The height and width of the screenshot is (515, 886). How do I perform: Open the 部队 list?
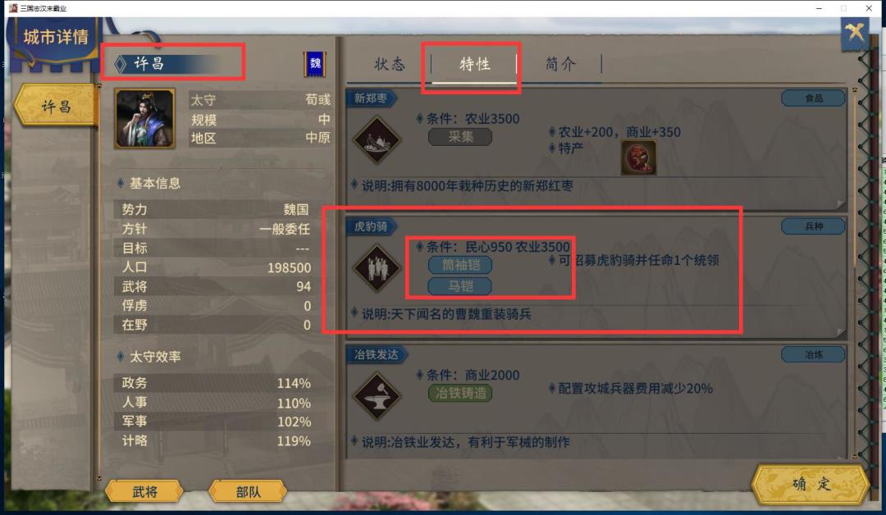(248, 492)
